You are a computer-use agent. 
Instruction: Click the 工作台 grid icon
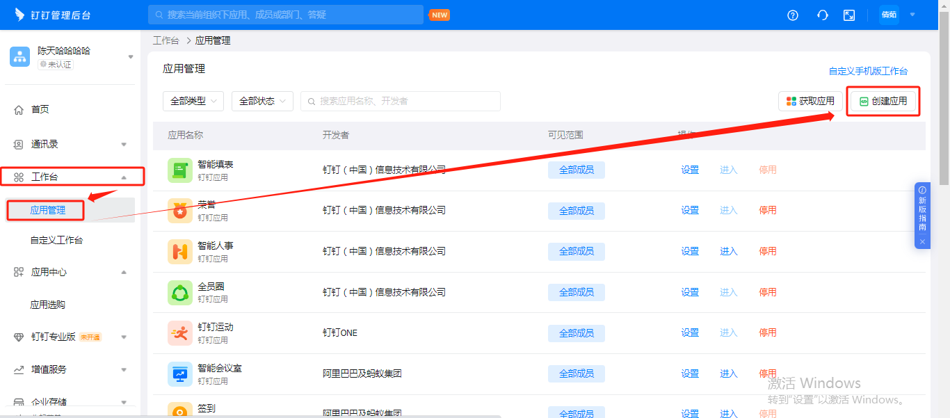point(19,177)
